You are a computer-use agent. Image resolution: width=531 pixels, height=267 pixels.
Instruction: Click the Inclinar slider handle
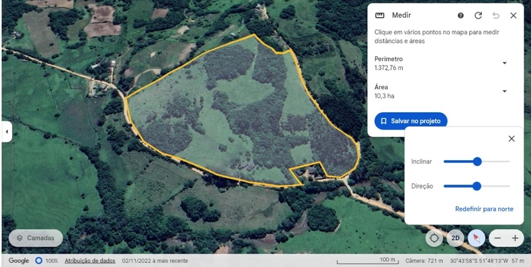[x=477, y=161]
